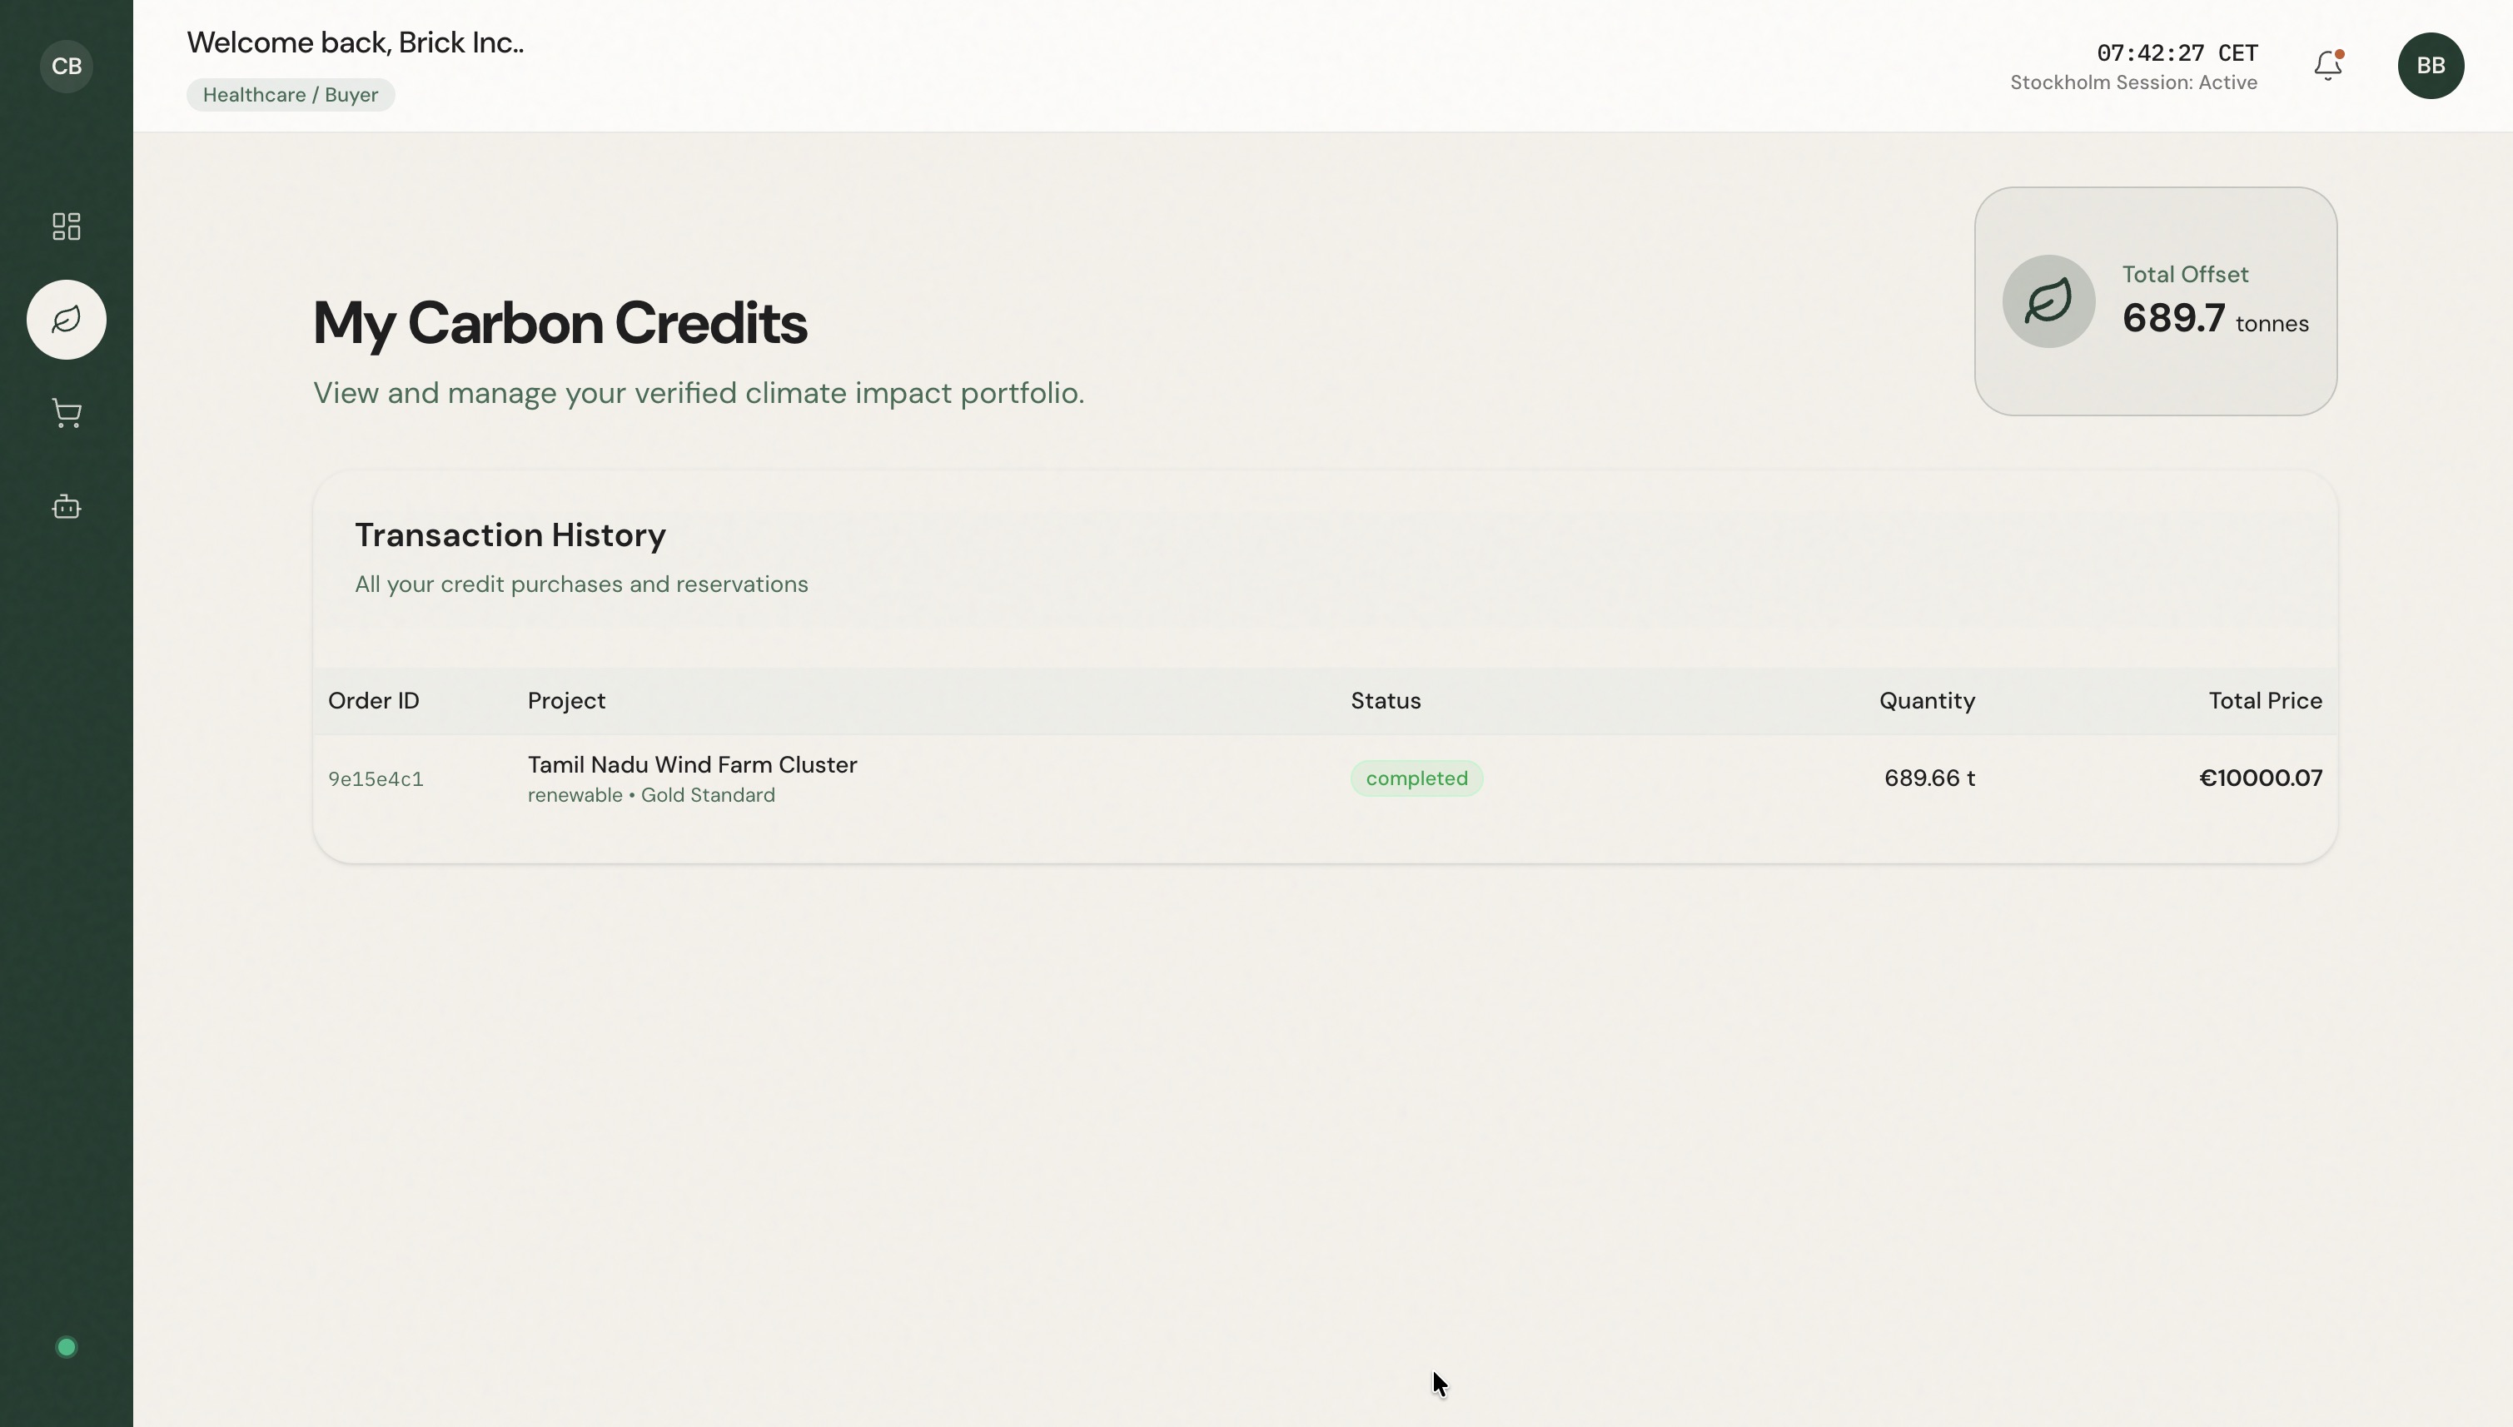Click the leaf icon in Total Offset card
2513x1427 pixels.
click(x=2048, y=301)
